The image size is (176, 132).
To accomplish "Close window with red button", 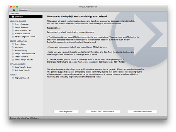I will click(11, 7).
